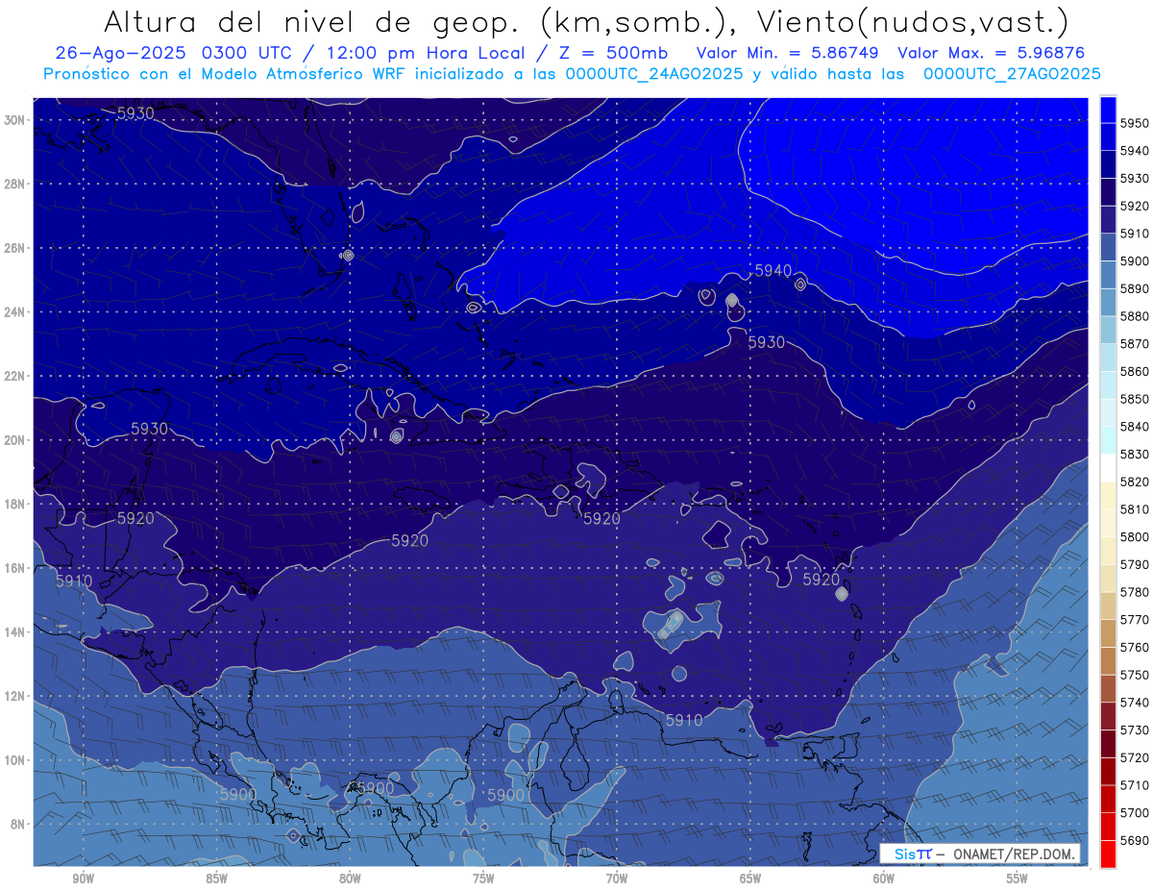
Task: Click the 14N latitude axis label
Action: [15, 632]
